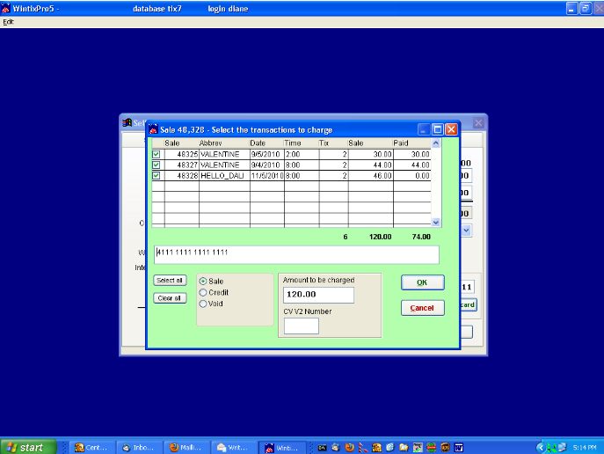Click the transaction list scroll up arrow
Screen dimensions: 604x454
[x=435, y=143]
